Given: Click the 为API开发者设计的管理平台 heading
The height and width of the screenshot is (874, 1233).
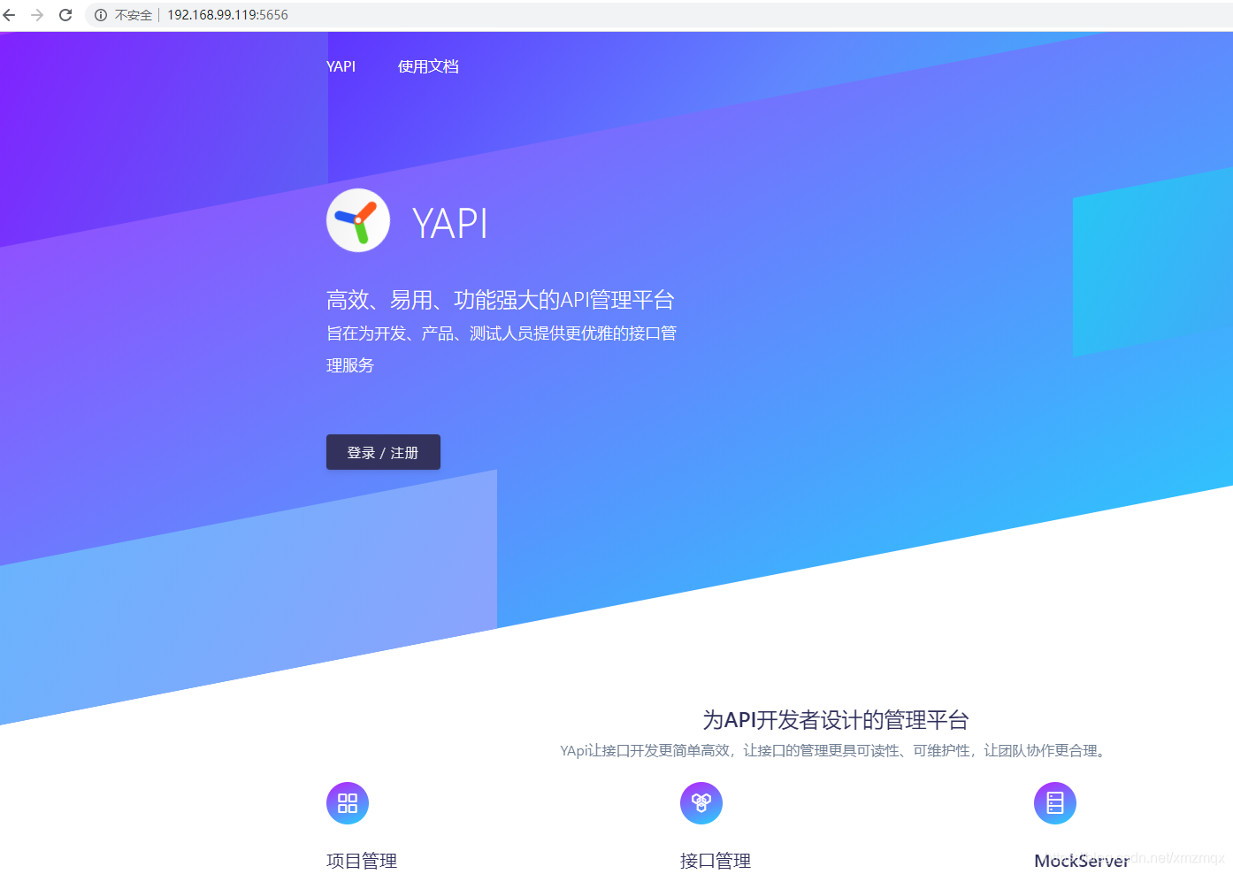Looking at the screenshot, I should [x=833, y=720].
